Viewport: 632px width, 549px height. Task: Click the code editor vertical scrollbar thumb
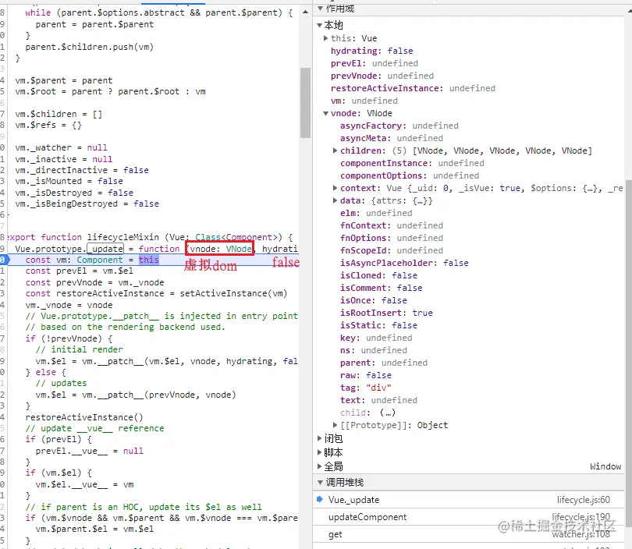pos(306,103)
